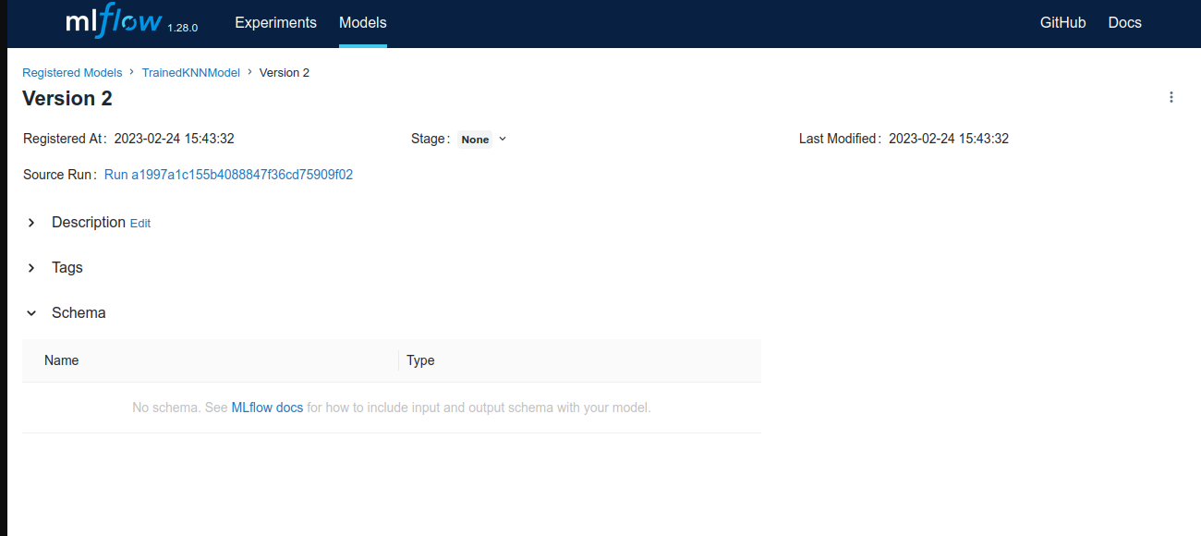Screen dimensions: 1201x536
Task: Open the three-dot version actions menu
Action: (1171, 97)
